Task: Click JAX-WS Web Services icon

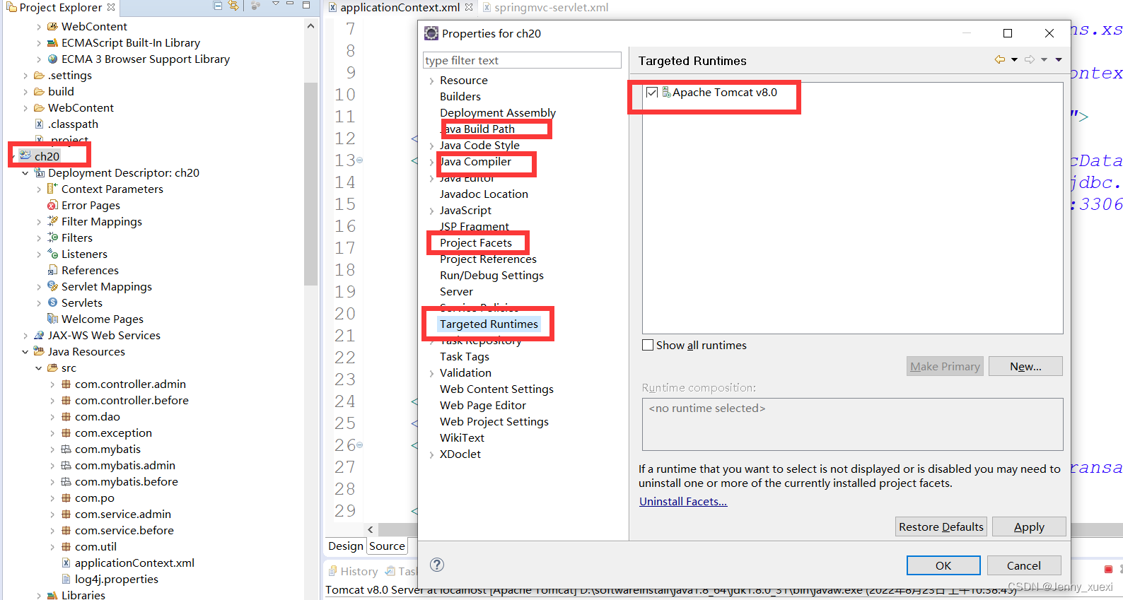Action: point(39,335)
